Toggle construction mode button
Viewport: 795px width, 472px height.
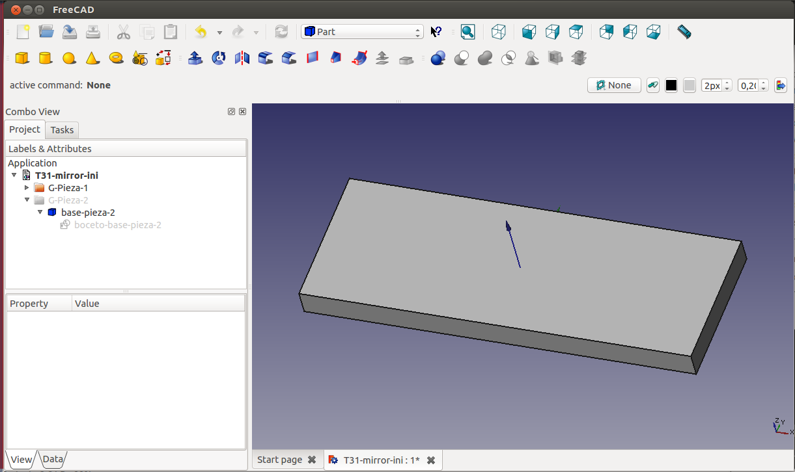pos(652,85)
